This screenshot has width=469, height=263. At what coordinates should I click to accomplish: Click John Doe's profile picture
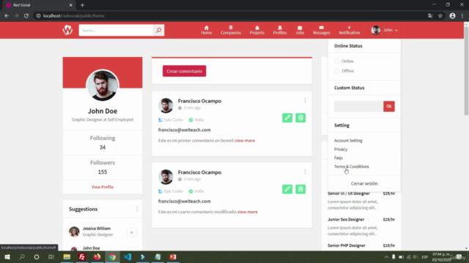[103, 85]
